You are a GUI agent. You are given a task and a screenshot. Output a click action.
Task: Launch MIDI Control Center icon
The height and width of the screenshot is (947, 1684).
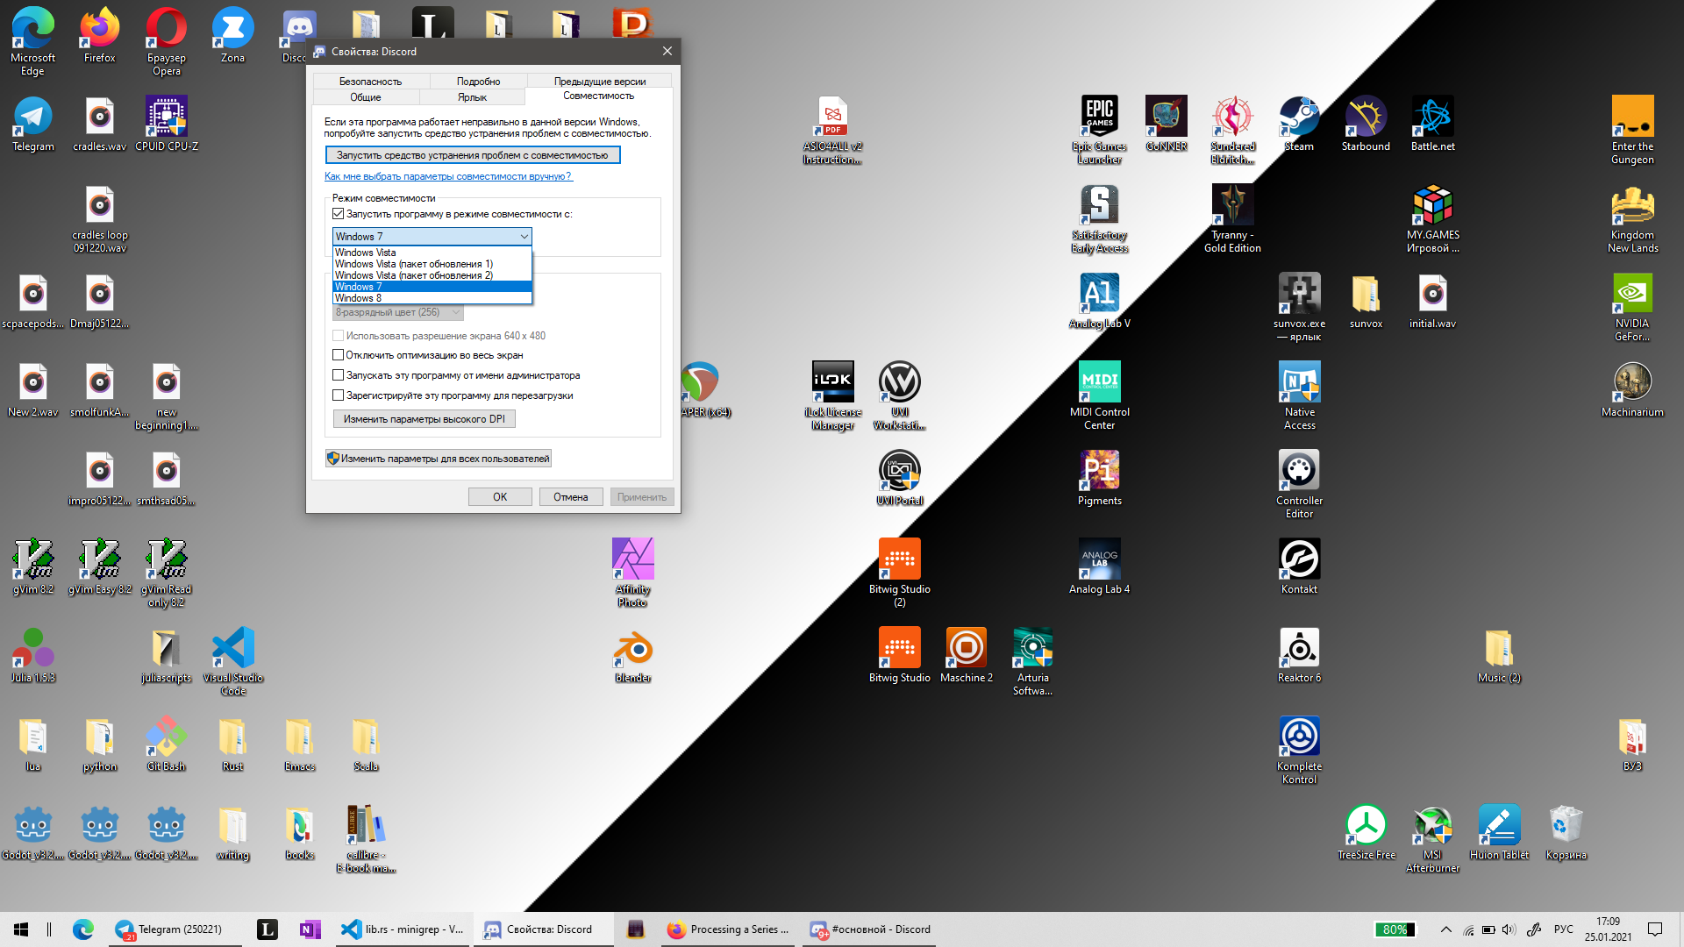click(1099, 396)
